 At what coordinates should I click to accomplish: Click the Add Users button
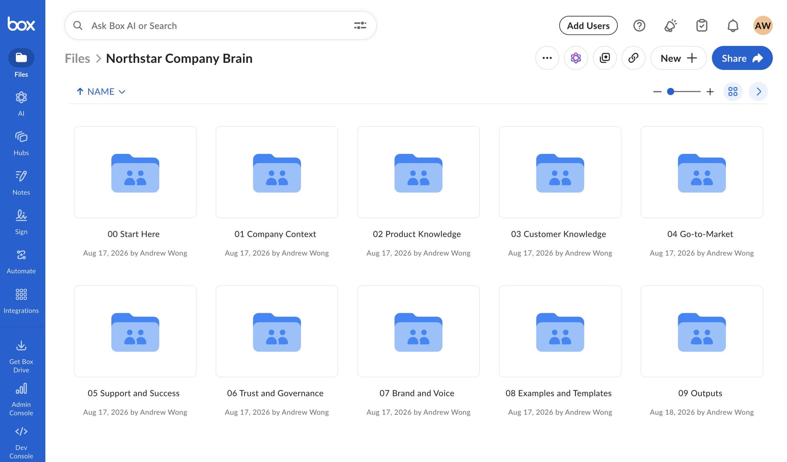click(x=588, y=25)
